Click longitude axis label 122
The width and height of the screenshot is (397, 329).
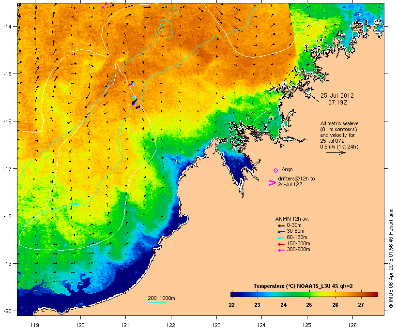pyautogui.click(x=171, y=325)
